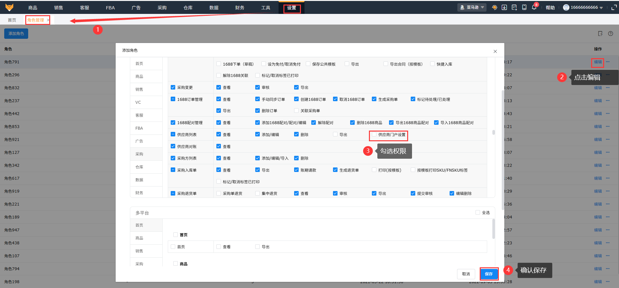This screenshot has height=288, width=619.
Task: Click the fullscreen expand icon
Action: [x=613, y=7]
